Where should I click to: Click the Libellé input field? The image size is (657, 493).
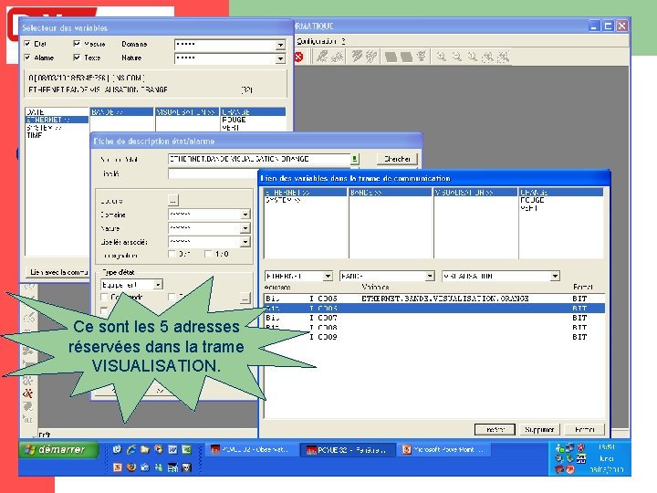pyautogui.click(x=213, y=173)
